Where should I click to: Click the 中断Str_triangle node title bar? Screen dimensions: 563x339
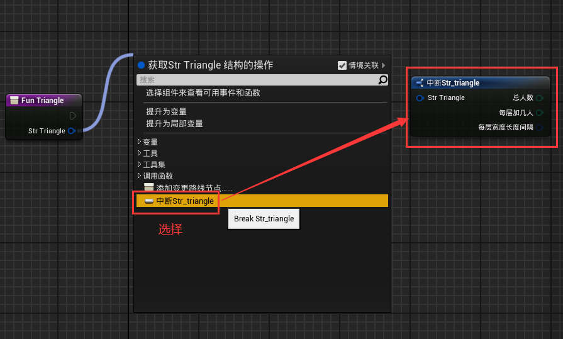tap(480, 83)
